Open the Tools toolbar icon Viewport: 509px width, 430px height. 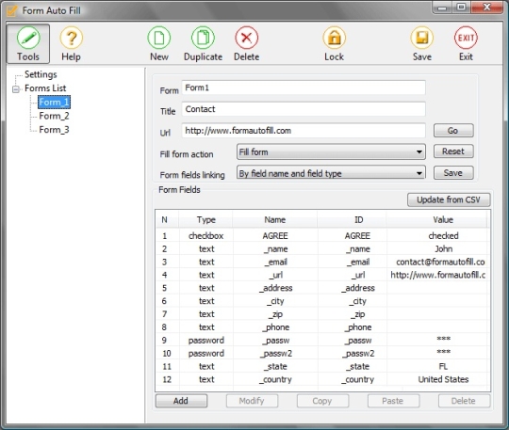click(x=28, y=43)
